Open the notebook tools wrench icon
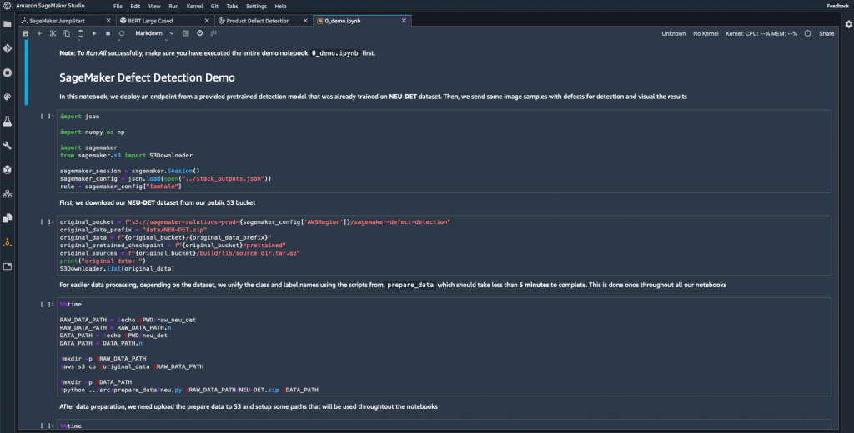 [7, 145]
